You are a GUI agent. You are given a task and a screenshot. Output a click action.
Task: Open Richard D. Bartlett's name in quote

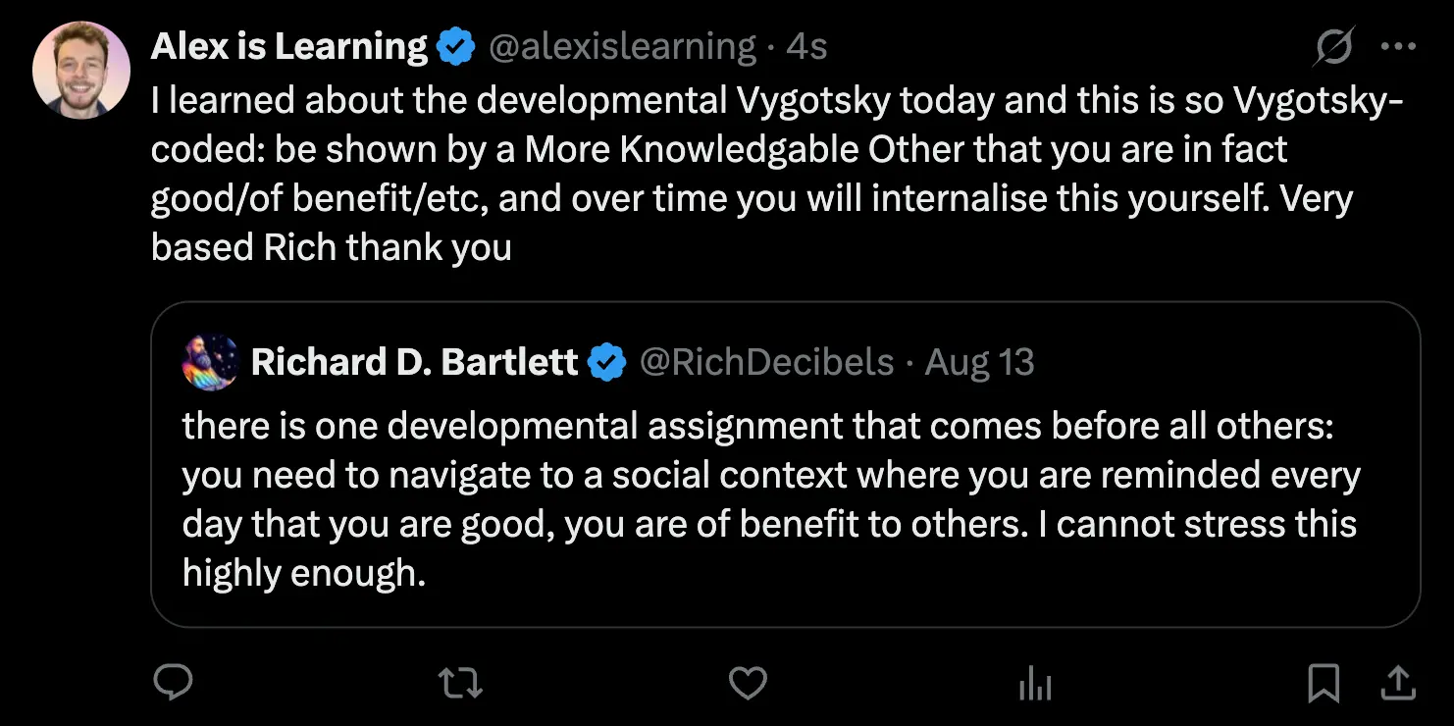coord(414,362)
